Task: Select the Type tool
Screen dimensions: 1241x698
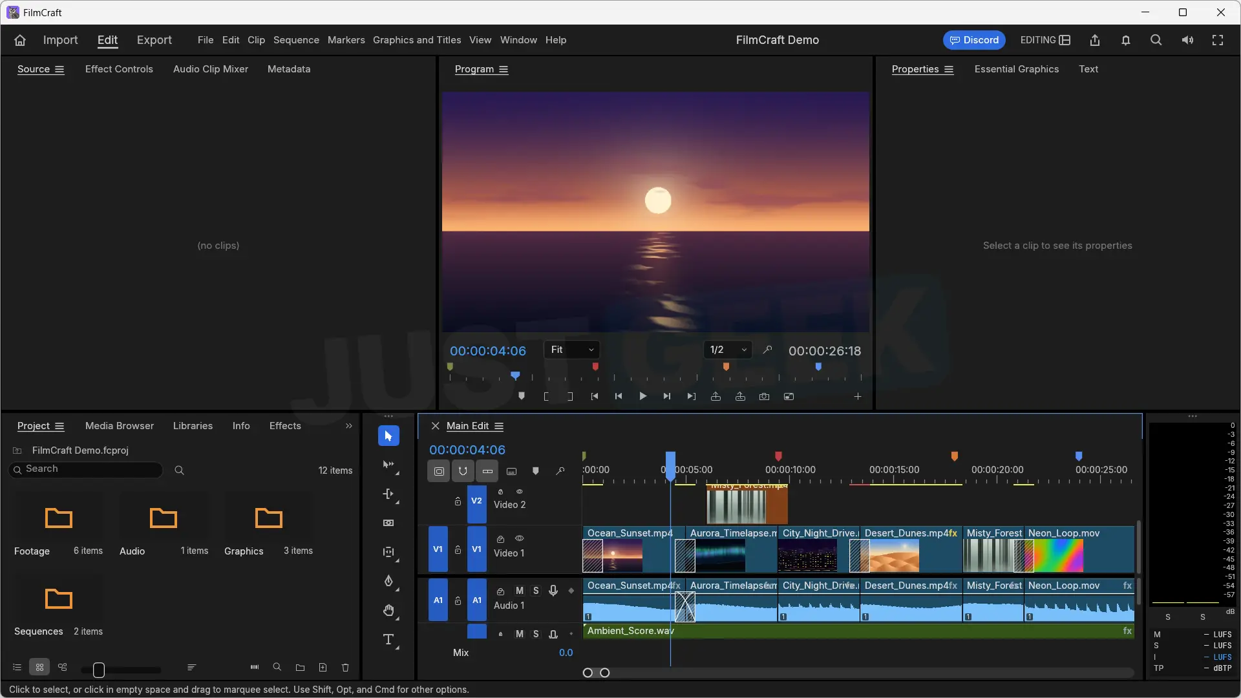Action: (388, 640)
